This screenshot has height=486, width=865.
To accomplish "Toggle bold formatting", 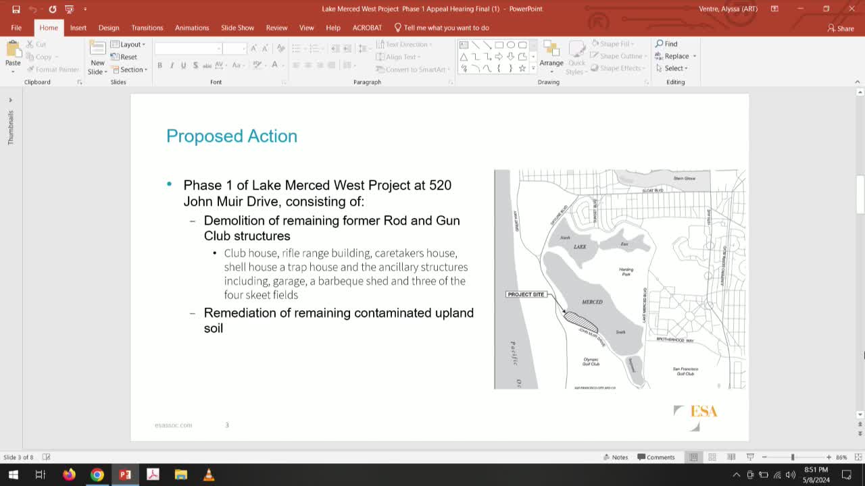I will [x=159, y=65].
